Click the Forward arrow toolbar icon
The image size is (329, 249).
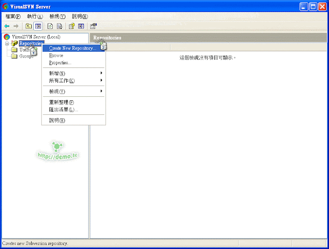click(x=16, y=26)
